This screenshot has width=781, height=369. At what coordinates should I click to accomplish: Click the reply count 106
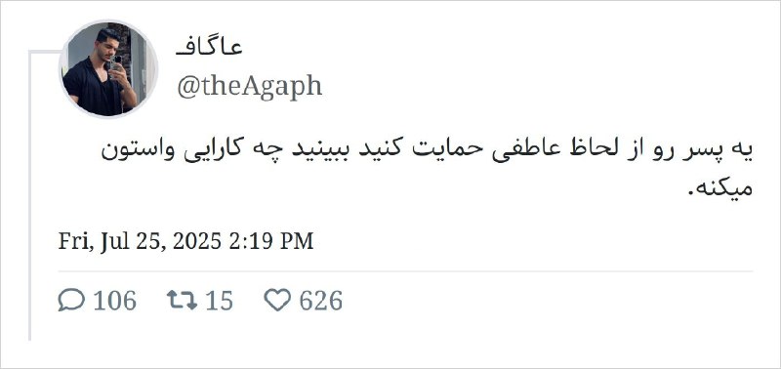114,301
